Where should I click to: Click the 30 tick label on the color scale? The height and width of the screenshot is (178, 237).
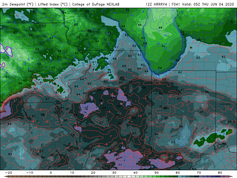[x=114, y=173]
